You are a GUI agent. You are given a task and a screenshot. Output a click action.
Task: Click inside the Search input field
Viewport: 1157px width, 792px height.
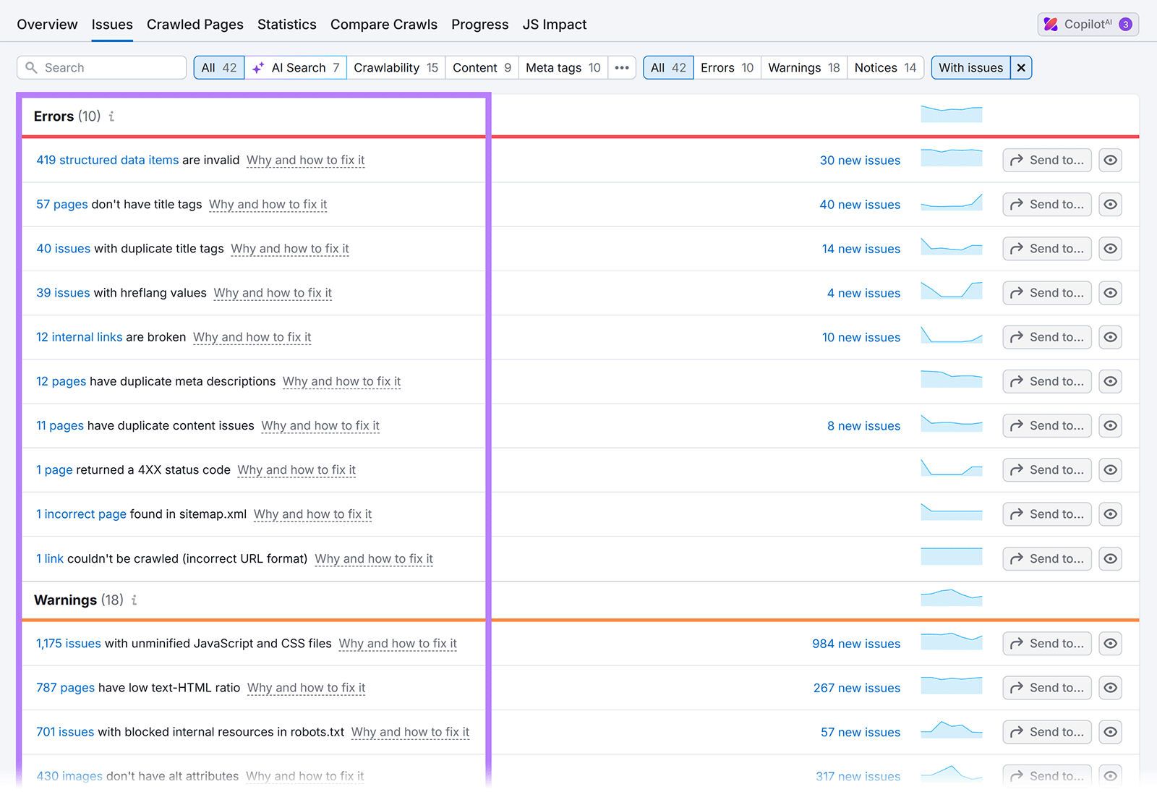click(101, 67)
